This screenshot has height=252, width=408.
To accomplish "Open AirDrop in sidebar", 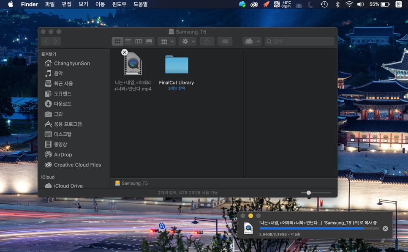I will tap(59, 154).
